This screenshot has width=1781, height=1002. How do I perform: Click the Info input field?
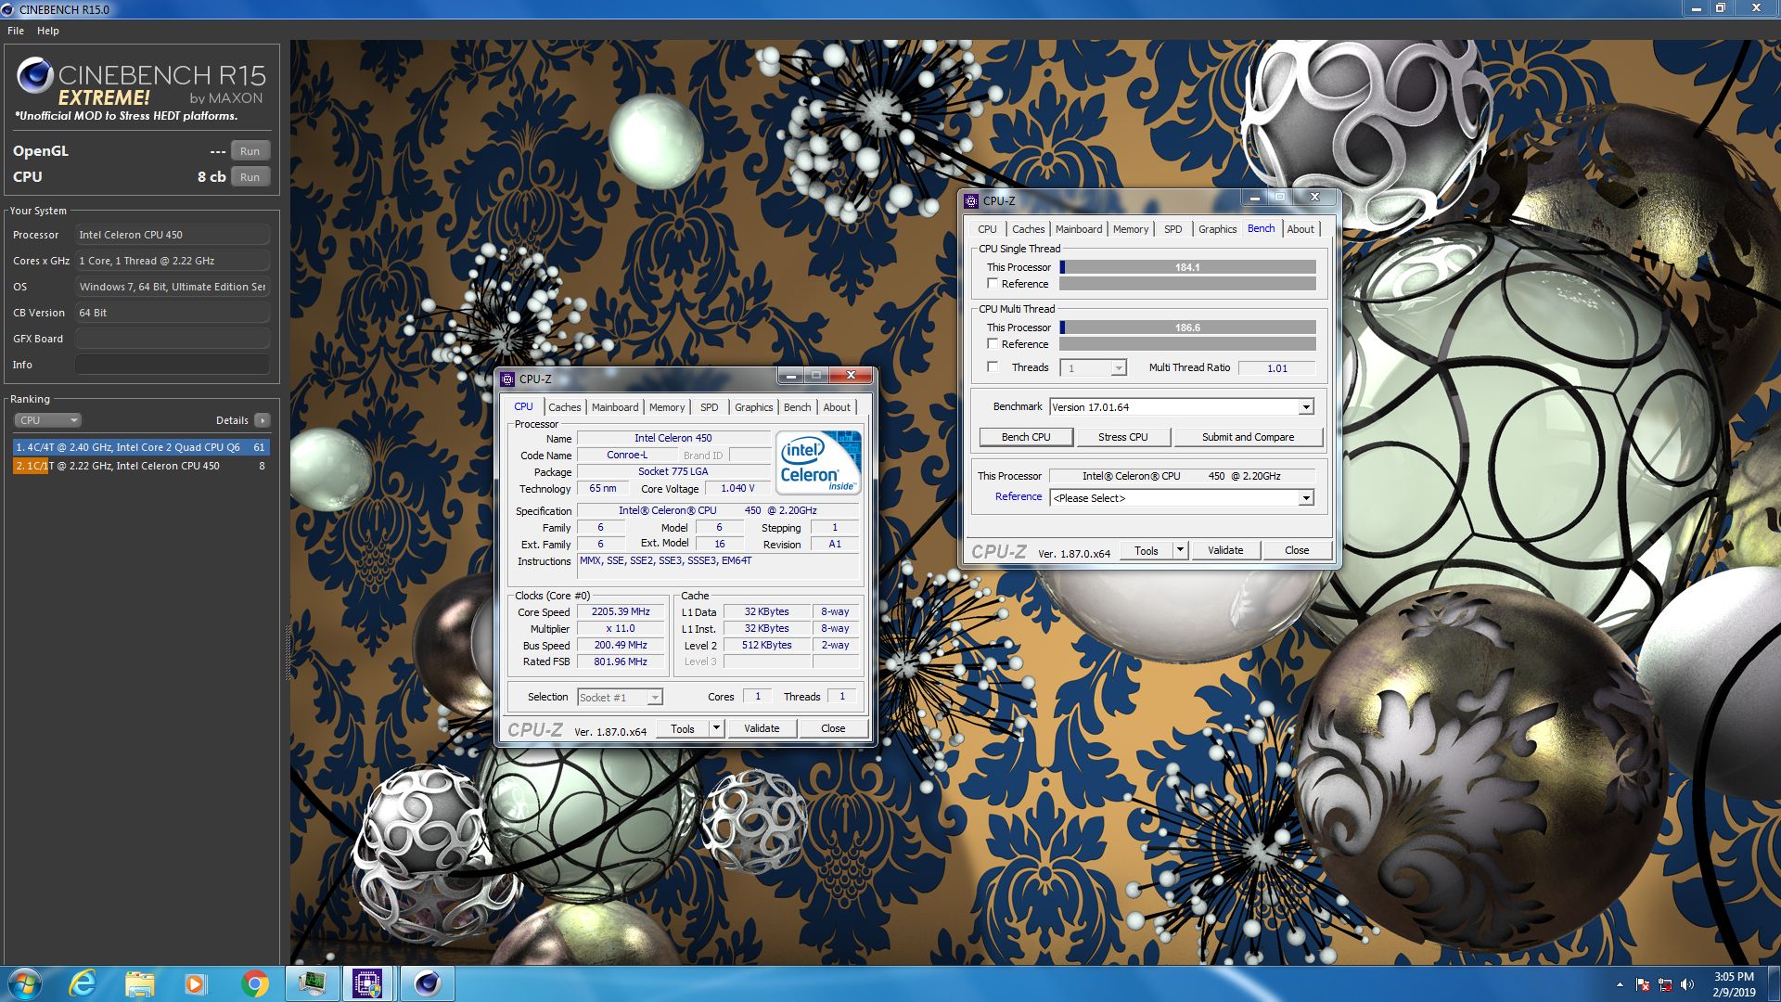(173, 365)
